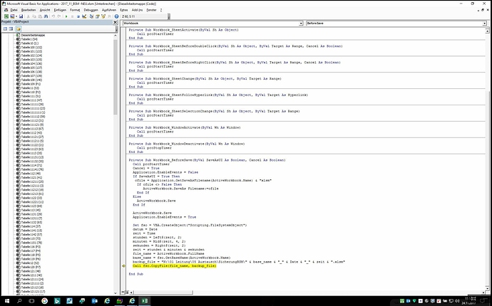
Task: Open the Add-Ins menu
Action: pos(137,10)
